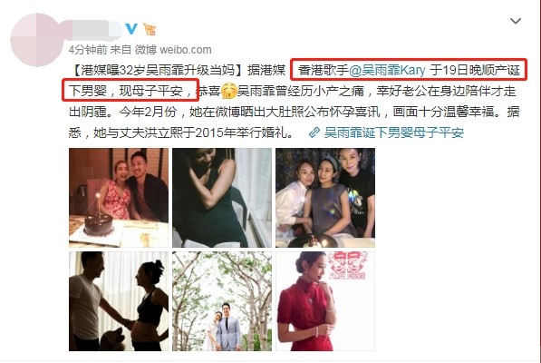
Task: Open the silhouette baby bump photo
Action: [119, 301]
